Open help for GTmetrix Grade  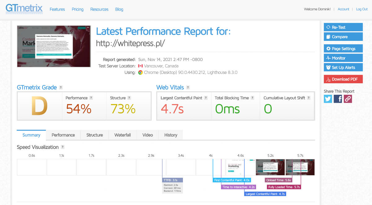61,88
